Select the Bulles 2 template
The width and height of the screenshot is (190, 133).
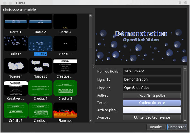tap(40, 43)
